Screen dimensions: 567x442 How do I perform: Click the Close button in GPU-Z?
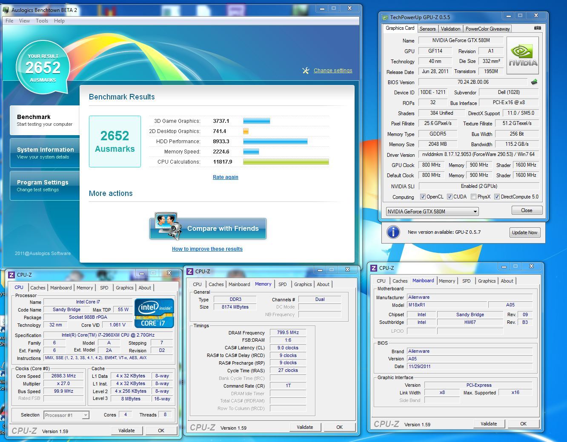point(527,210)
